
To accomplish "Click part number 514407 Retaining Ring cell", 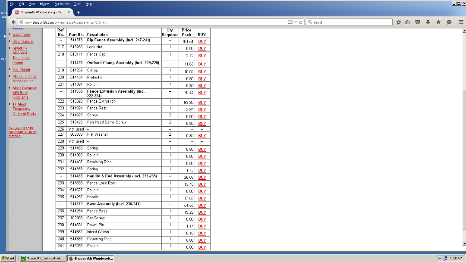I will 76,162.
